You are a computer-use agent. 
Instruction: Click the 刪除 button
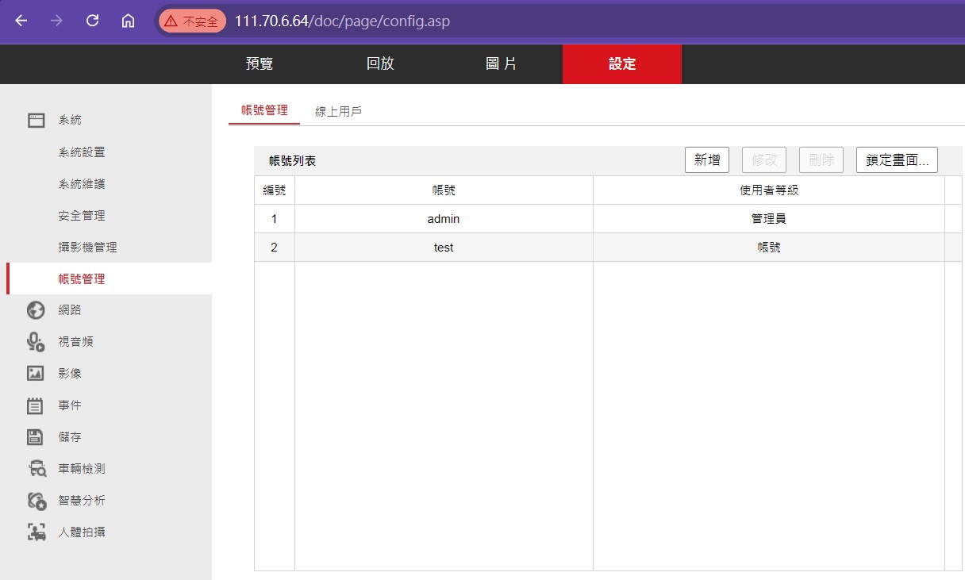point(821,159)
